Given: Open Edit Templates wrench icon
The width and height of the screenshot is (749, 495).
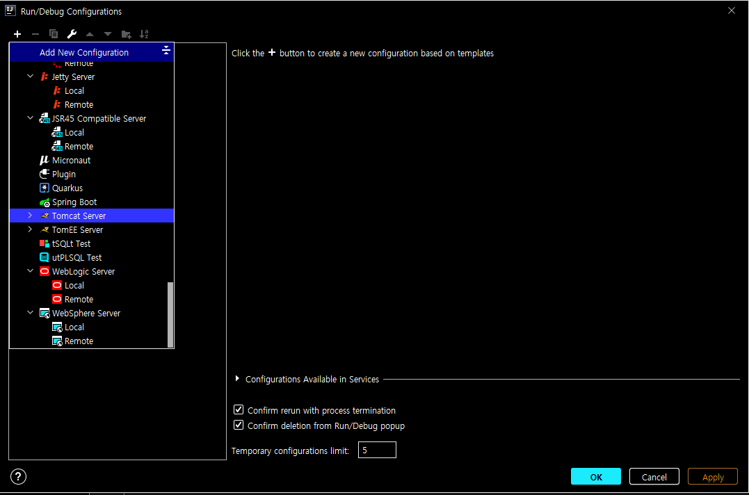Looking at the screenshot, I should pyautogui.click(x=72, y=34).
